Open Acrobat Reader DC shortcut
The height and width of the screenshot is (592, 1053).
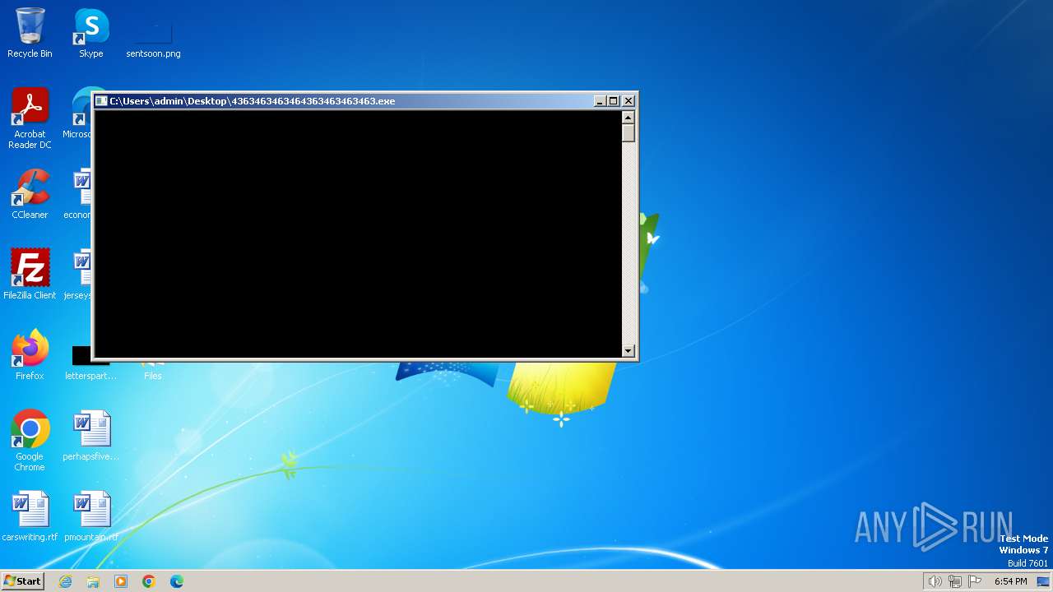tap(30, 118)
